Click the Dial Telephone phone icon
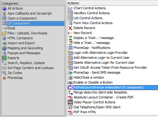Image resolution: width=158 pixels, height=117 pixels. click(x=70, y=107)
